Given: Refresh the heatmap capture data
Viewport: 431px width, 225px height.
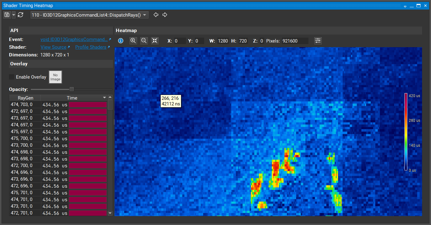Looking at the screenshot, I should tap(20, 14).
